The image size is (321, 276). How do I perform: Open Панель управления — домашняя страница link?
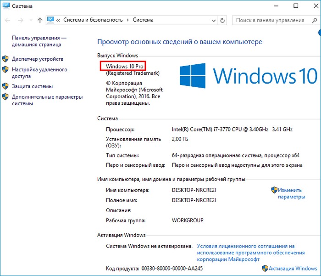tap(39, 41)
